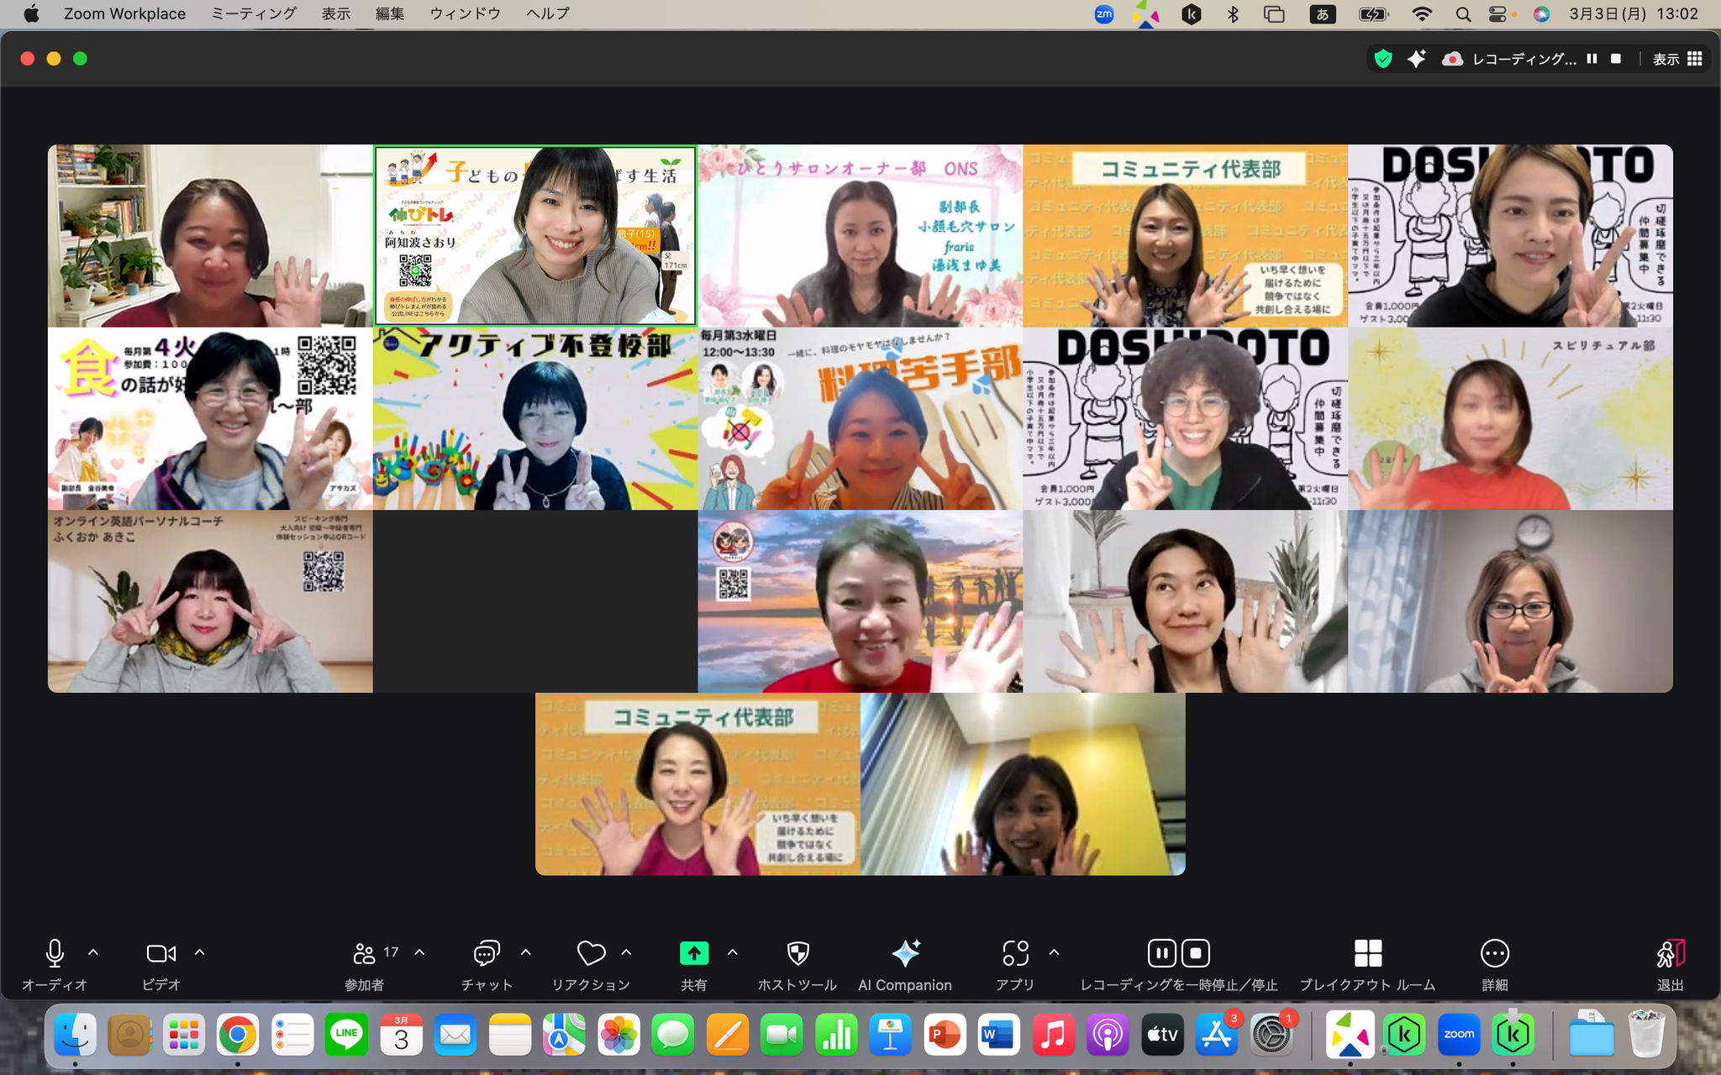The width and height of the screenshot is (1721, 1075).
Task: Stop recording from the top indicator bar
Action: pyautogui.click(x=1615, y=59)
